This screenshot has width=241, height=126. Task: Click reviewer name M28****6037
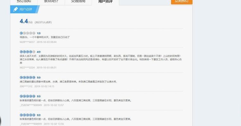(x=27, y=42)
